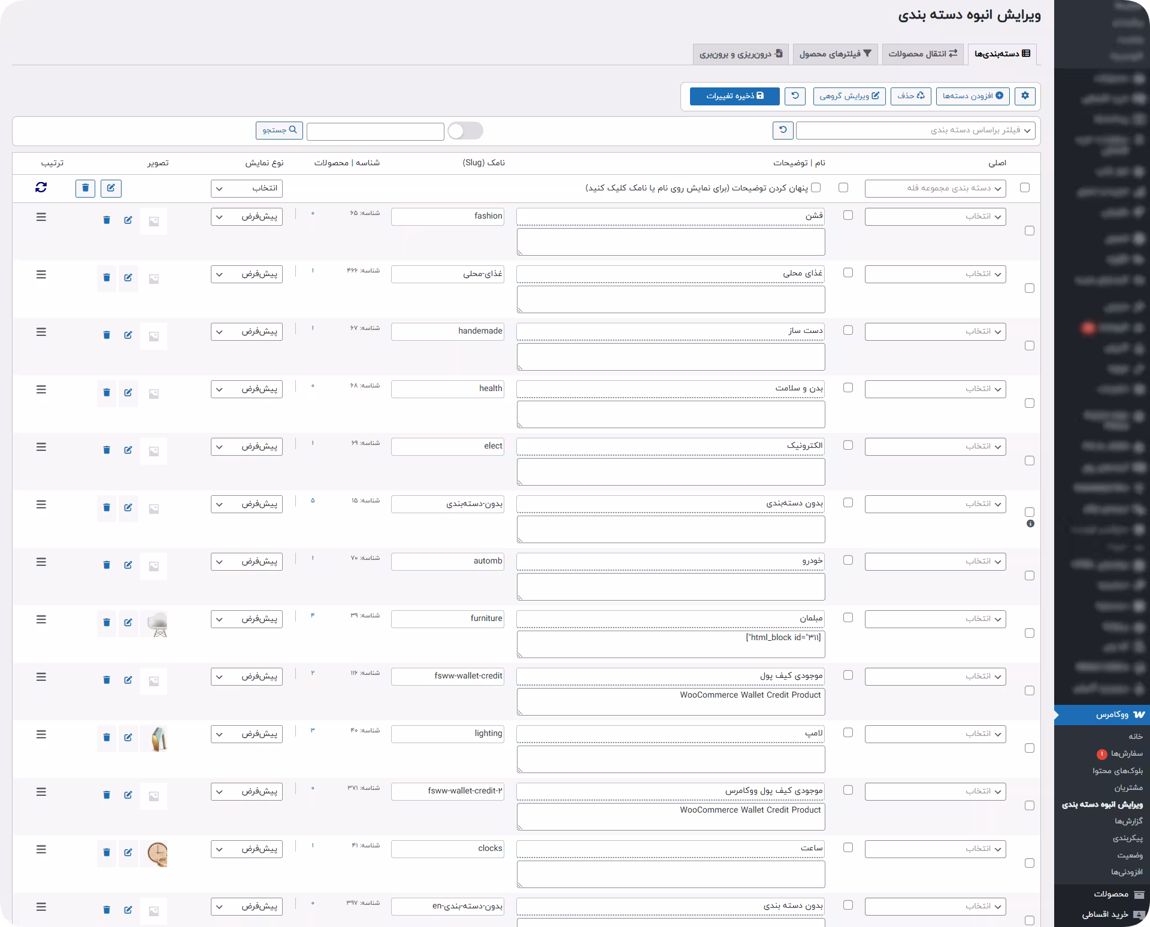Click the description box of the furniture row

(x=671, y=644)
